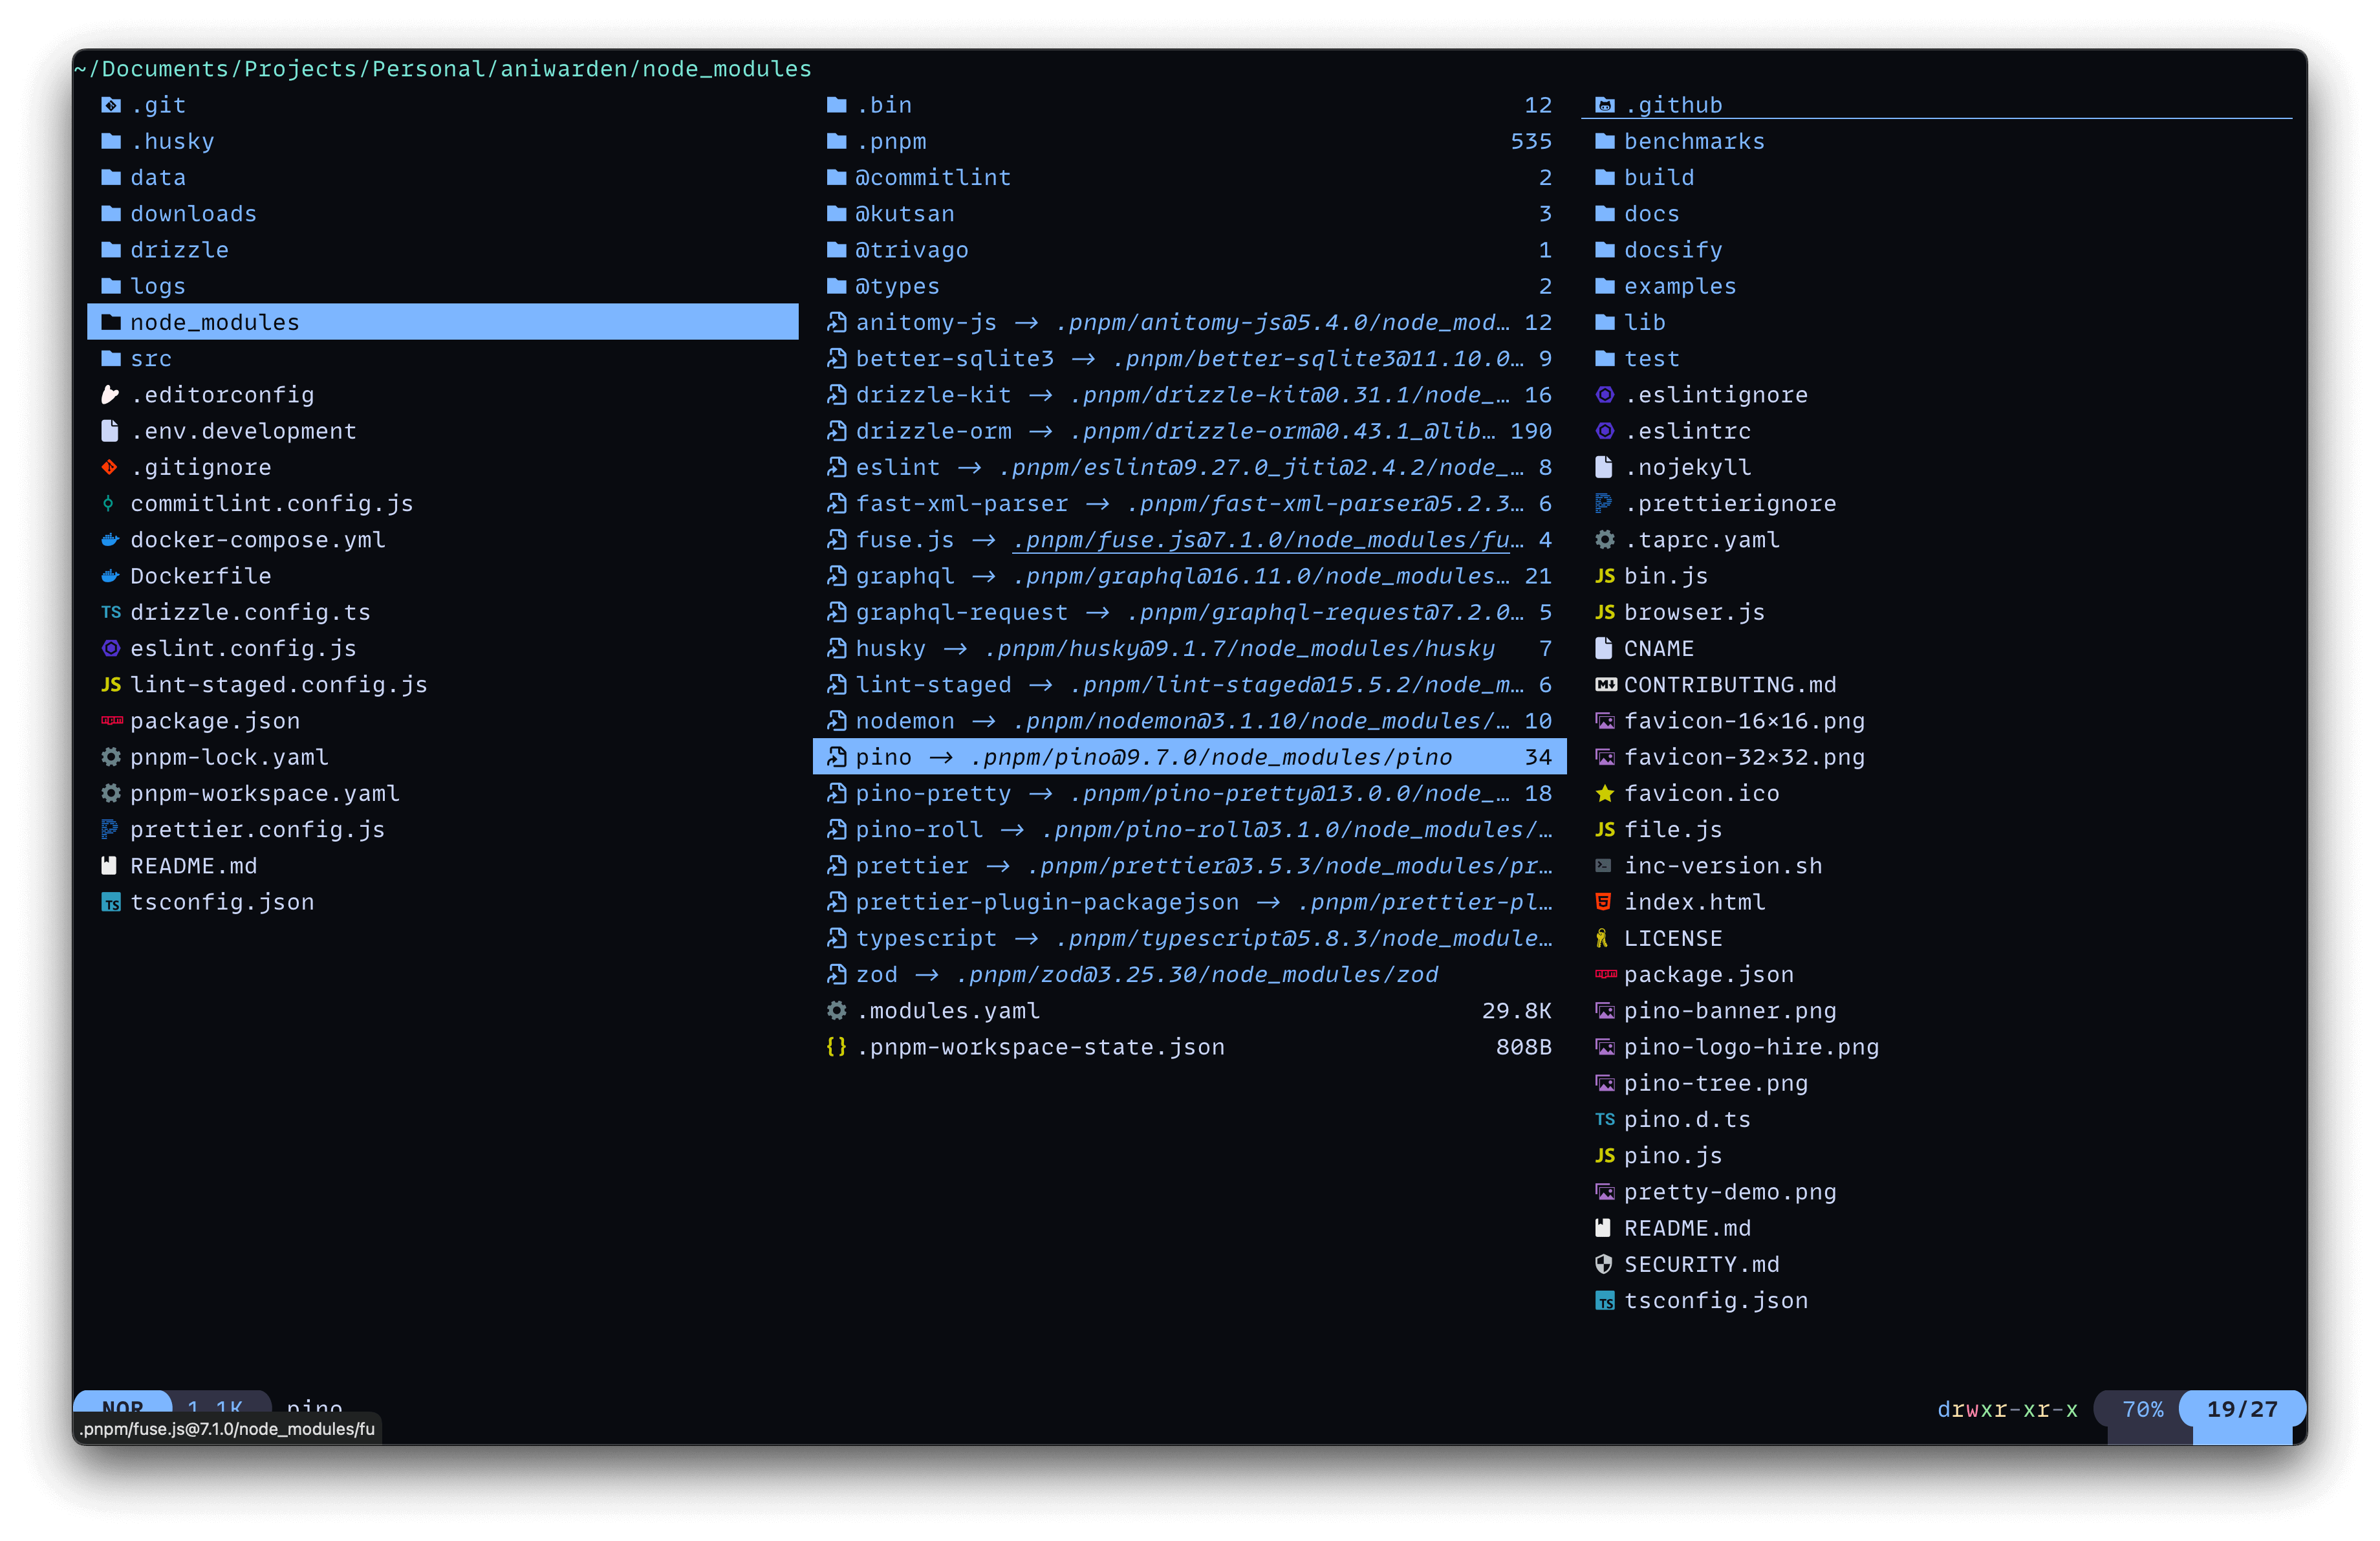
Task: Click the .env.development file name
Action: tap(243, 431)
